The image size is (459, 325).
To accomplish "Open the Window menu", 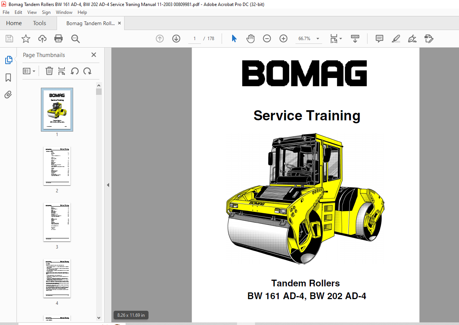I will pos(64,12).
